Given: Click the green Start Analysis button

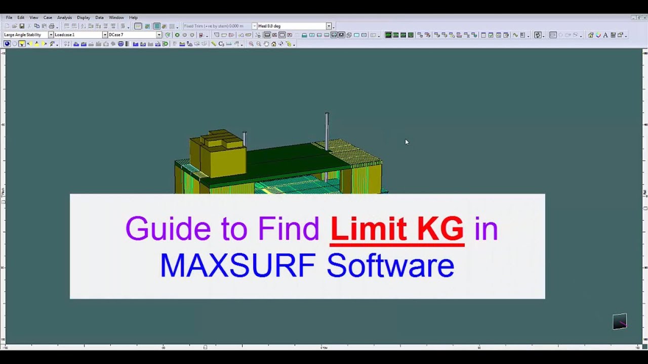Looking at the screenshot, I should pos(177,35).
